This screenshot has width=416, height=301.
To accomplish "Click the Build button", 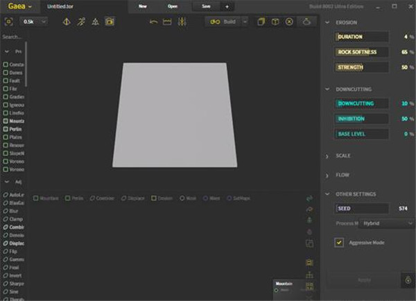I will pos(228,21).
